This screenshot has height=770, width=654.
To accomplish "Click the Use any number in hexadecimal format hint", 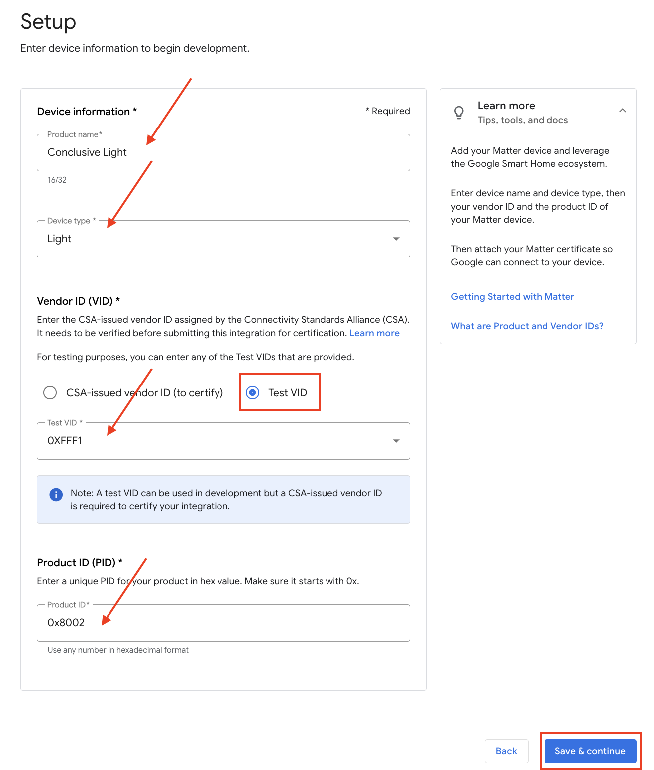I will click(118, 650).
